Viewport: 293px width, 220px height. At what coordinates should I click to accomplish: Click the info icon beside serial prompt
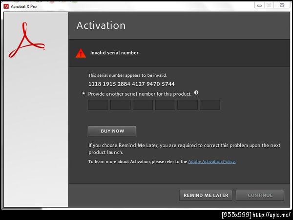pos(196,92)
